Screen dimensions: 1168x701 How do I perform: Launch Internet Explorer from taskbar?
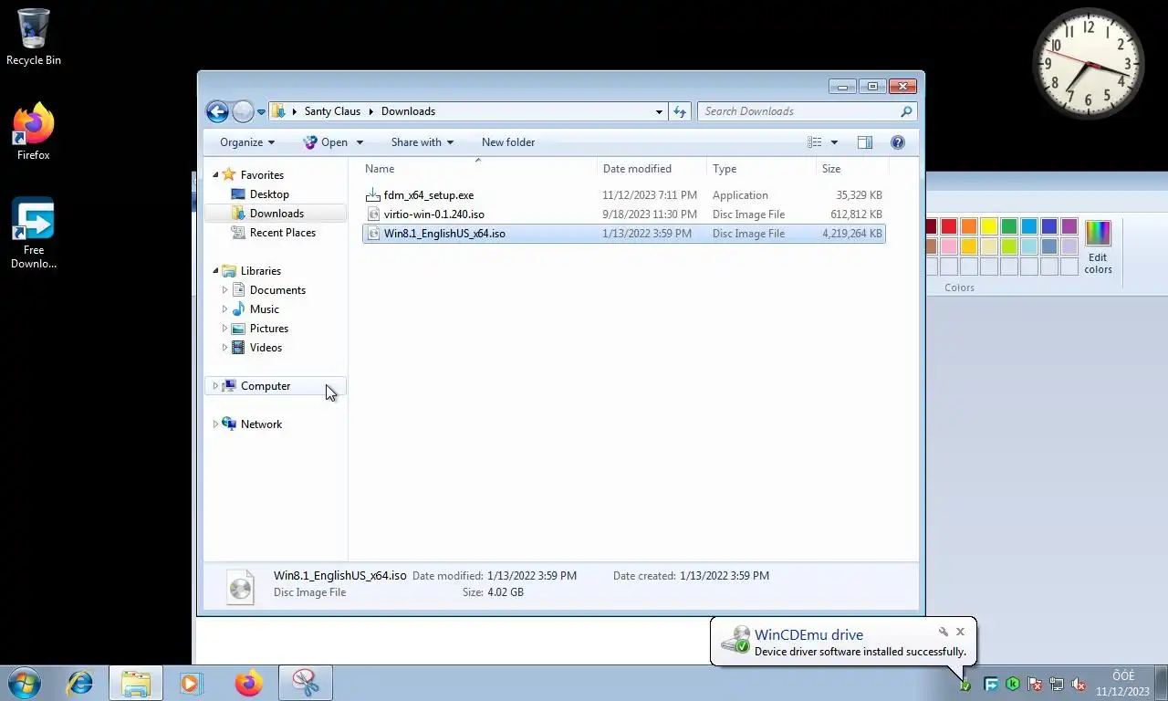tap(80, 683)
